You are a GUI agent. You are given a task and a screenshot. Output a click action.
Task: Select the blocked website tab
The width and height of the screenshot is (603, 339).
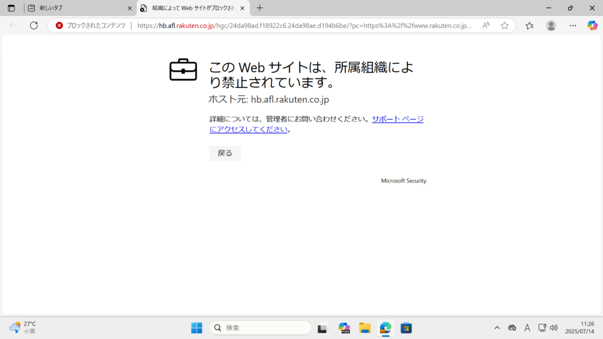pyautogui.click(x=193, y=8)
